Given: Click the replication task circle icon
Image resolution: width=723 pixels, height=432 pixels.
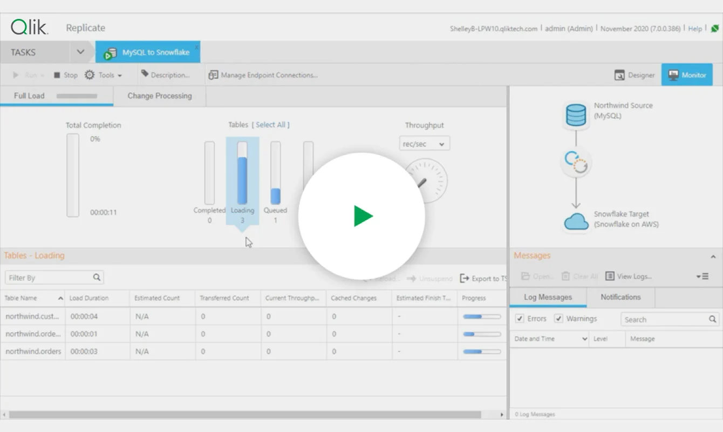Looking at the screenshot, I should (x=576, y=162).
